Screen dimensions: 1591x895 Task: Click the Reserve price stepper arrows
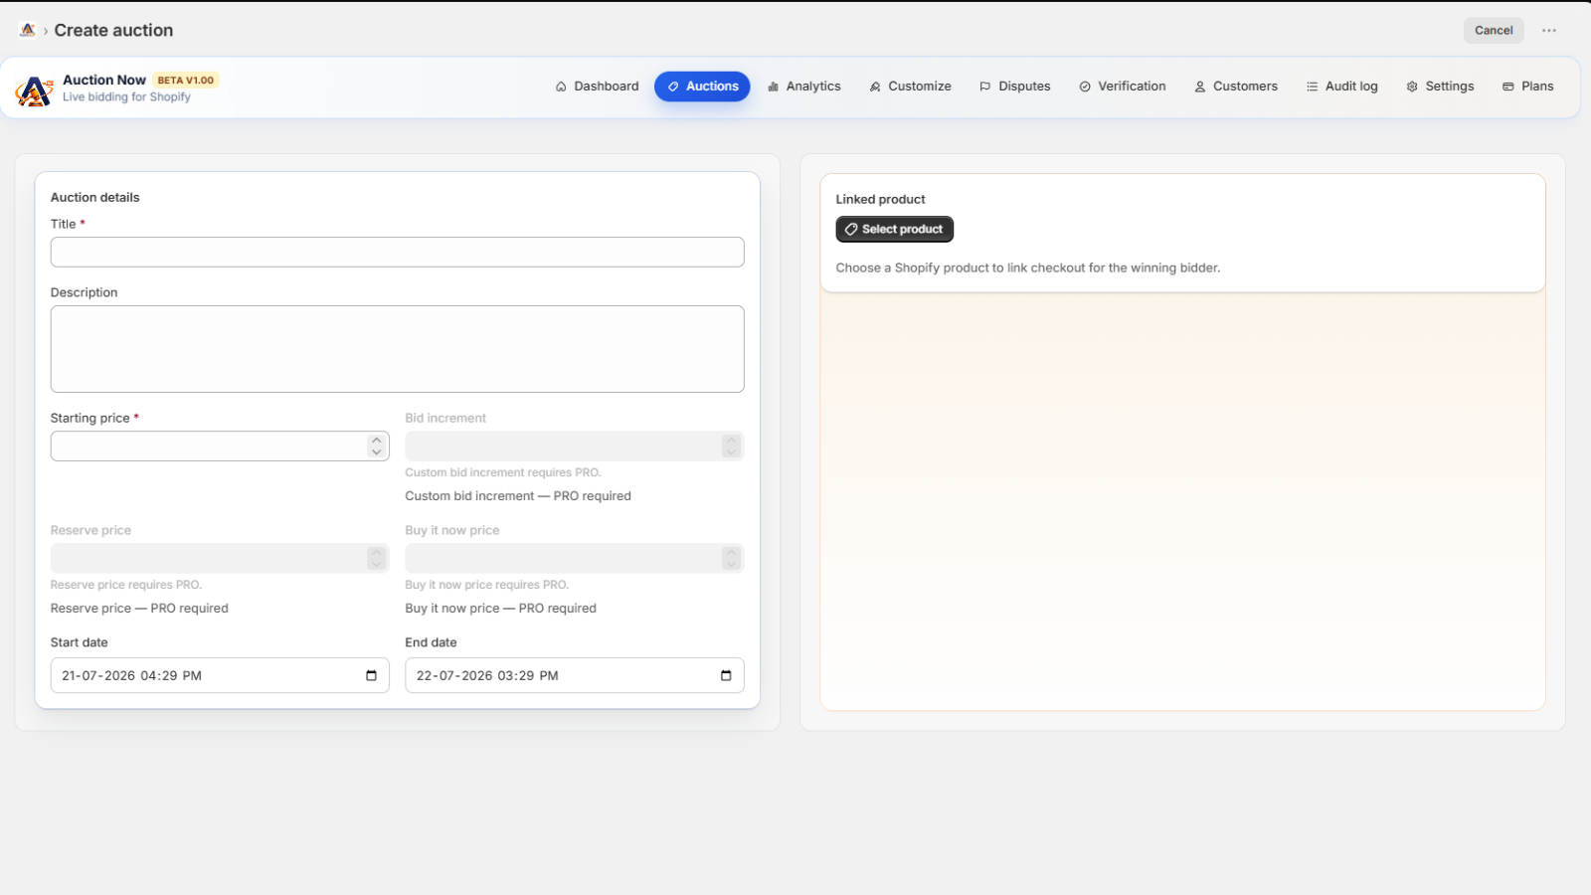click(376, 558)
